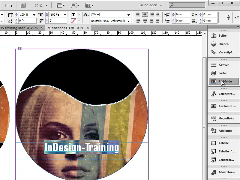The height and width of the screenshot is (180, 240).
Task: Click the baseline shift 0 Pt field
Action: [x=27, y=21]
